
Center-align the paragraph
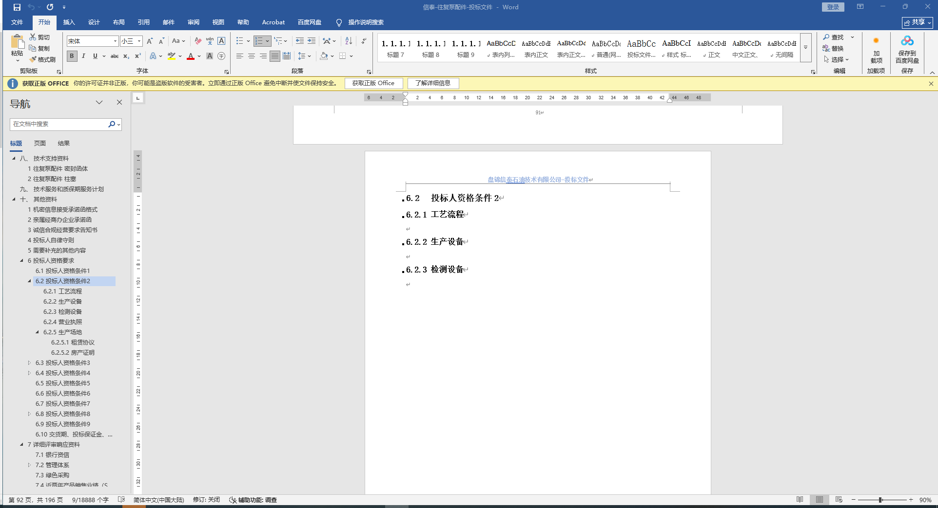pos(252,56)
